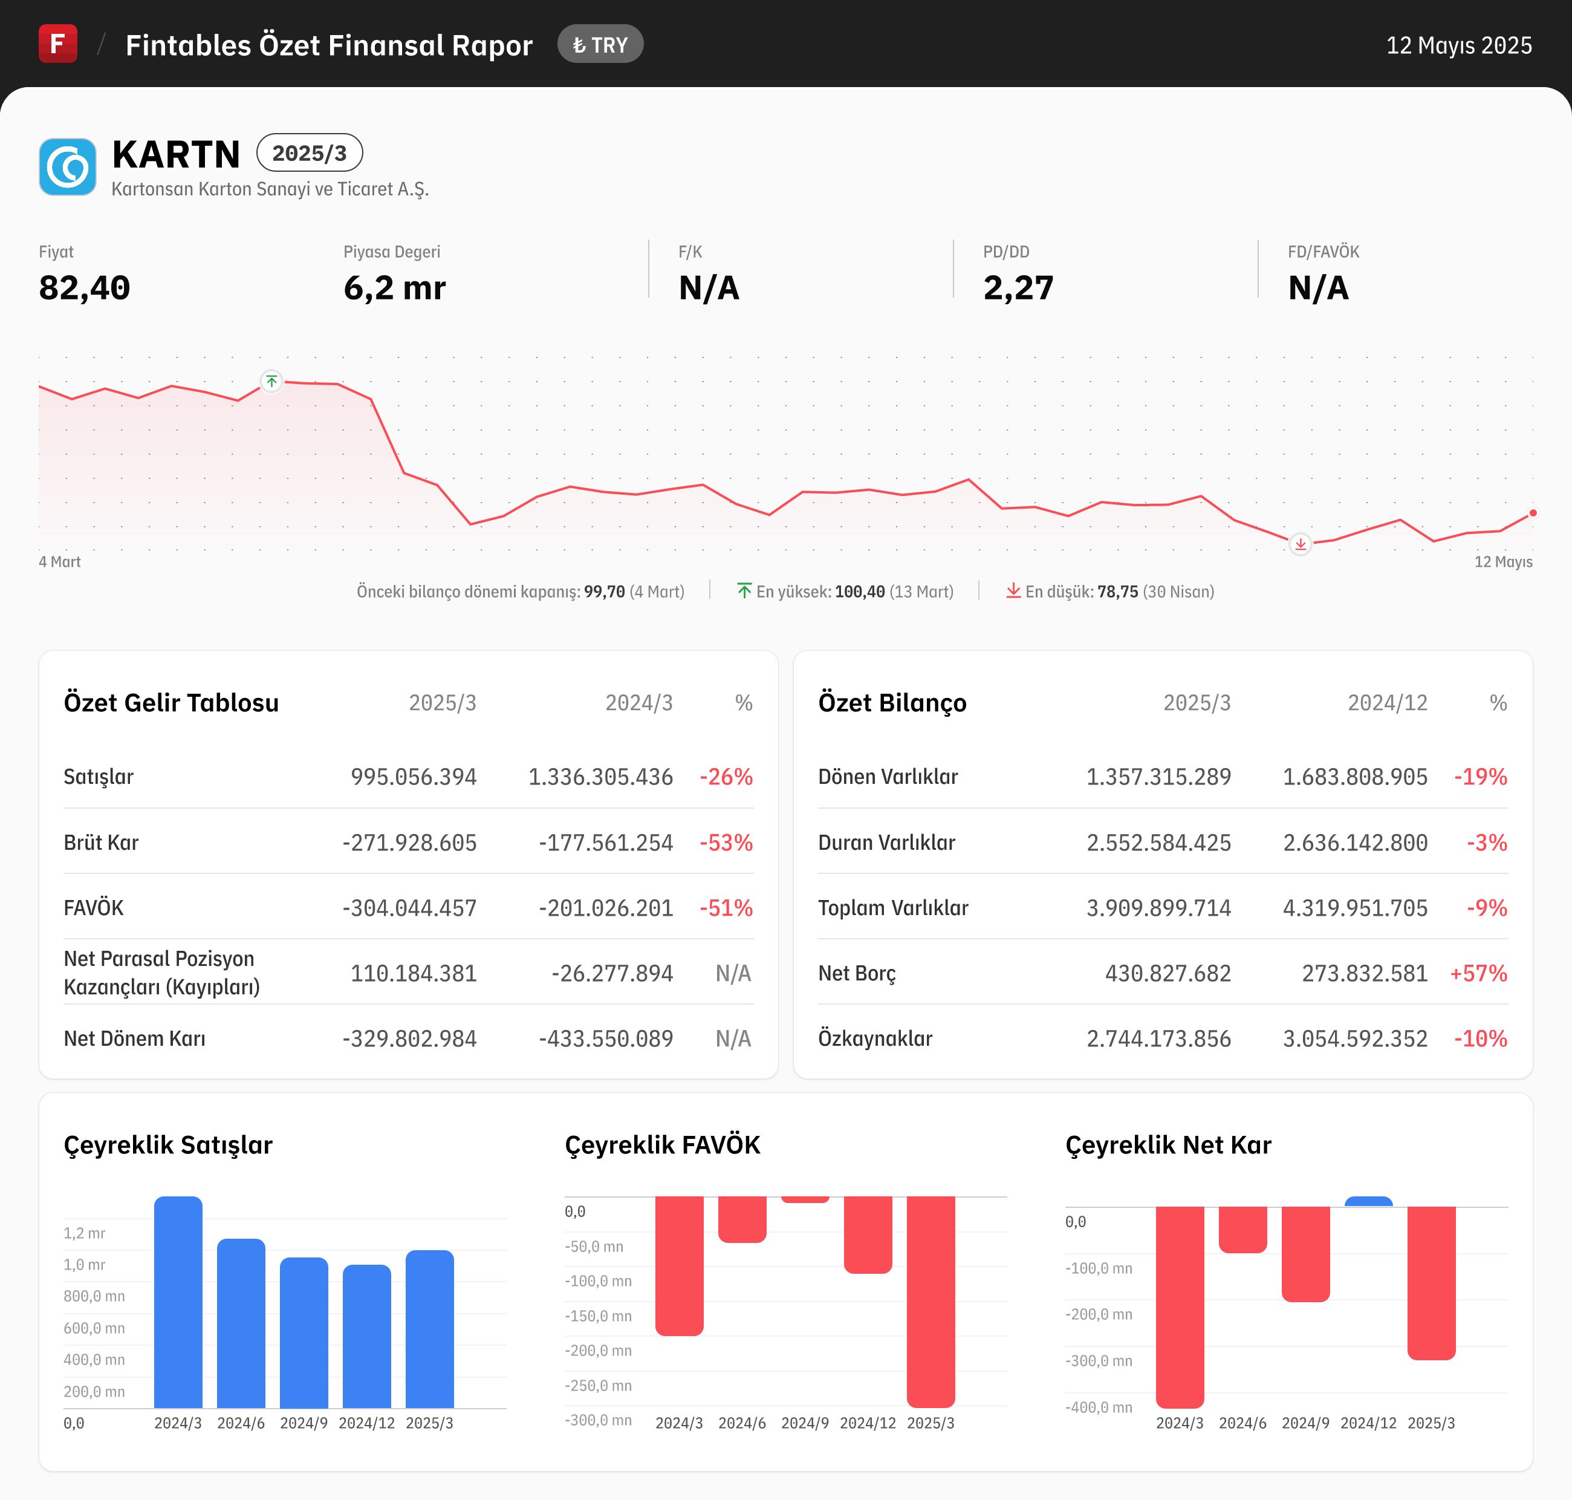The width and height of the screenshot is (1572, 1500).
Task: Click the +57% change for Net Borç
Action: tap(1478, 973)
